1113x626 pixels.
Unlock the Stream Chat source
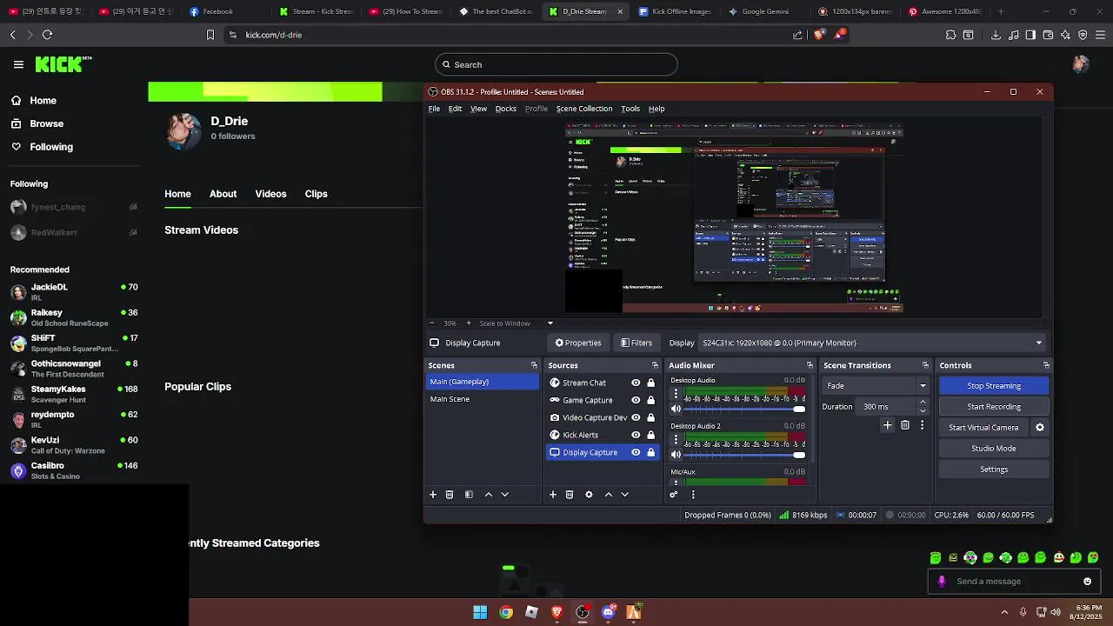click(x=650, y=383)
